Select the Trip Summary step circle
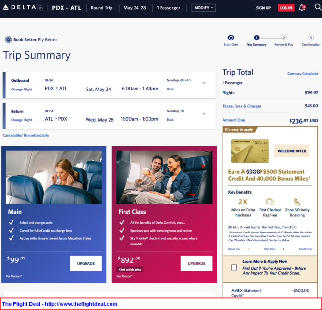 [x=256, y=38]
